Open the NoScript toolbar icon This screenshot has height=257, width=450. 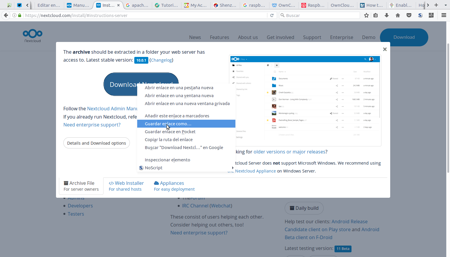[x=420, y=15]
